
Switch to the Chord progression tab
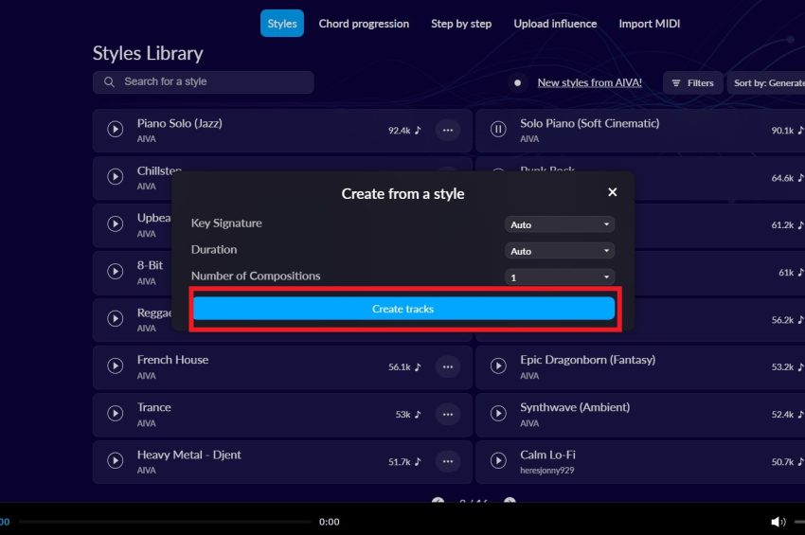tap(364, 24)
